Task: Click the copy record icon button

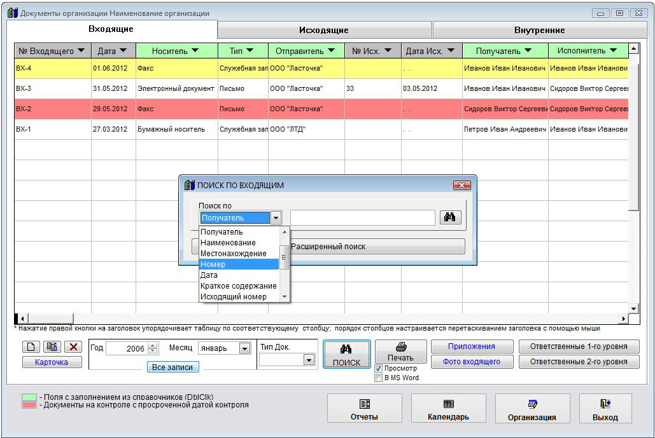Action: [52, 347]
